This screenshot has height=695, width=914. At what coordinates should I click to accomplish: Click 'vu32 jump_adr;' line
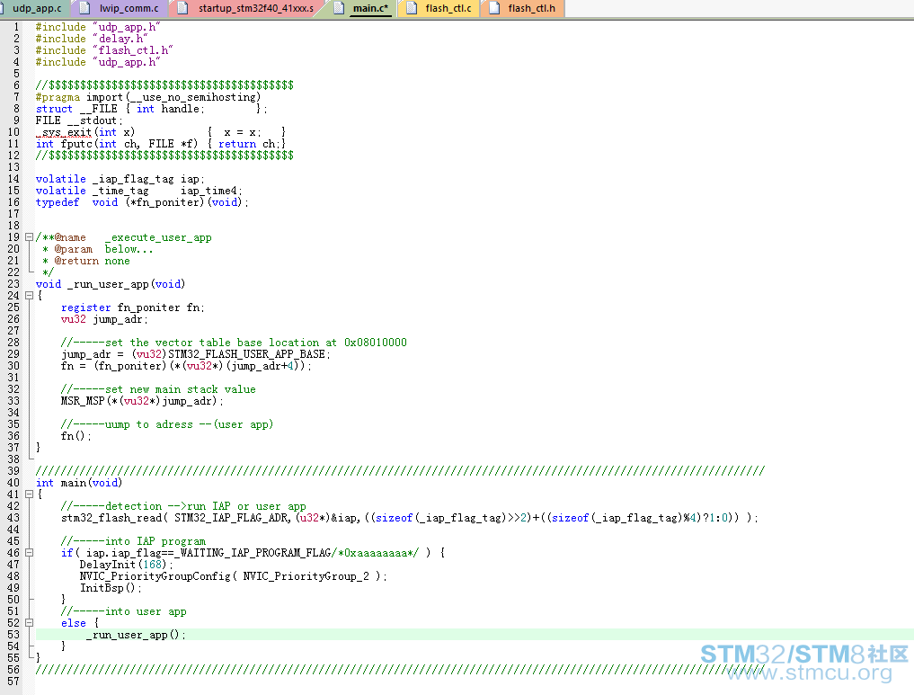pos(104,319)
